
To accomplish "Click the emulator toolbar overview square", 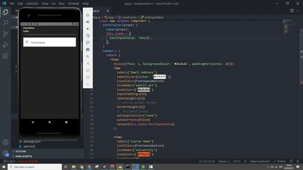I will 88,77.
